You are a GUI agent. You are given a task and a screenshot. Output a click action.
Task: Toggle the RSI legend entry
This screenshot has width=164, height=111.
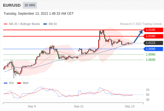[9, 83]
